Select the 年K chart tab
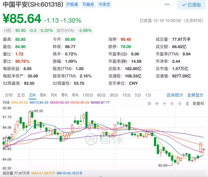Image resolution: width=208 pixels, height=177 pixels. [75, 95]
